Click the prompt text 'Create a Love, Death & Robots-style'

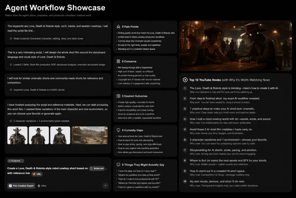click(x=48, y=168)
